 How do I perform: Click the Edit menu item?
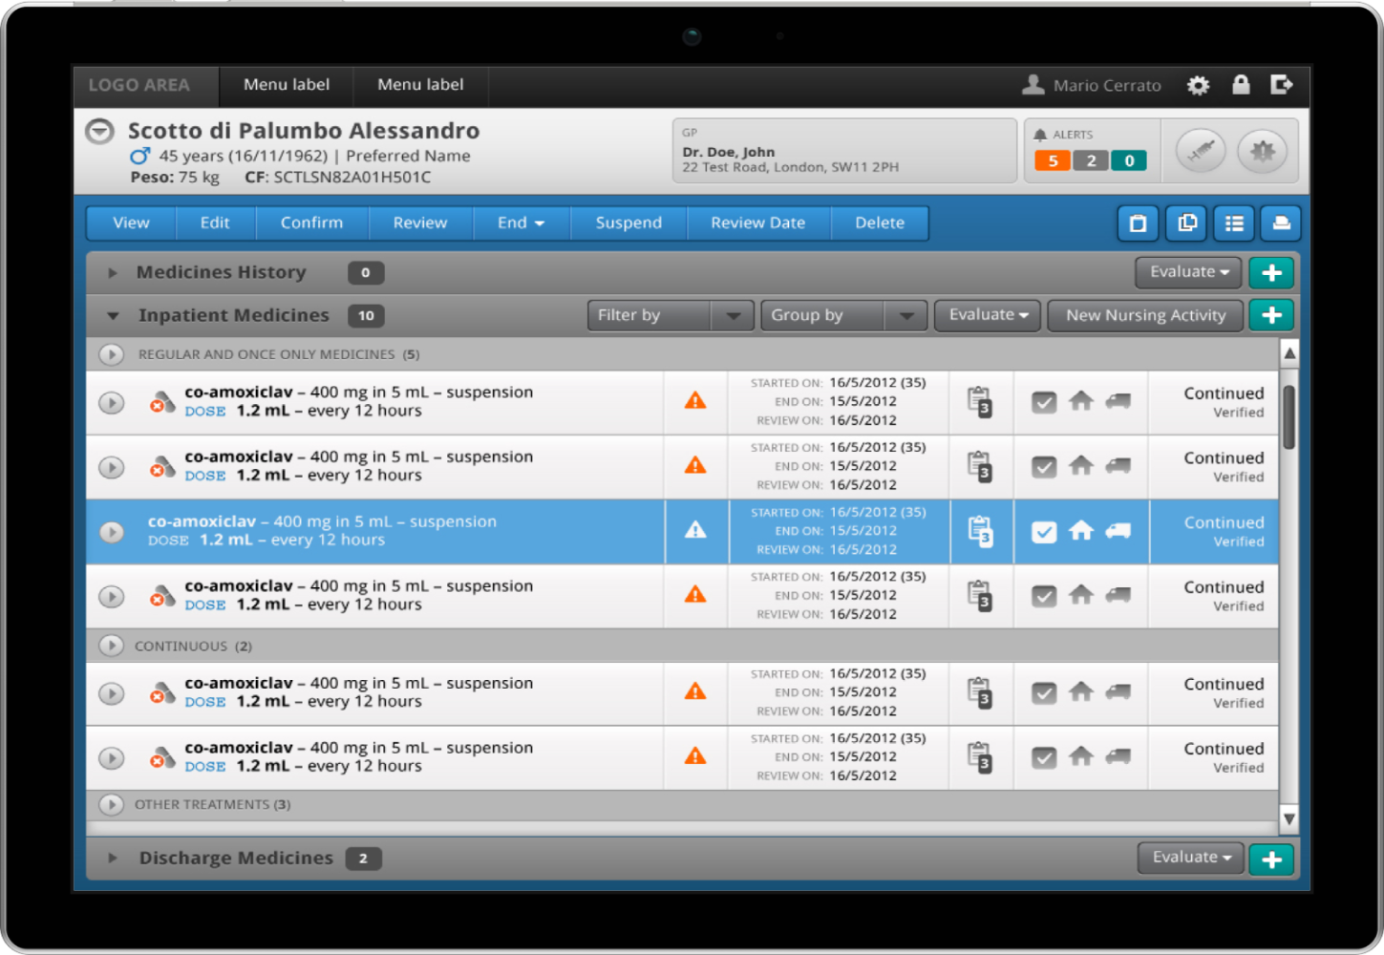(215, 223)
